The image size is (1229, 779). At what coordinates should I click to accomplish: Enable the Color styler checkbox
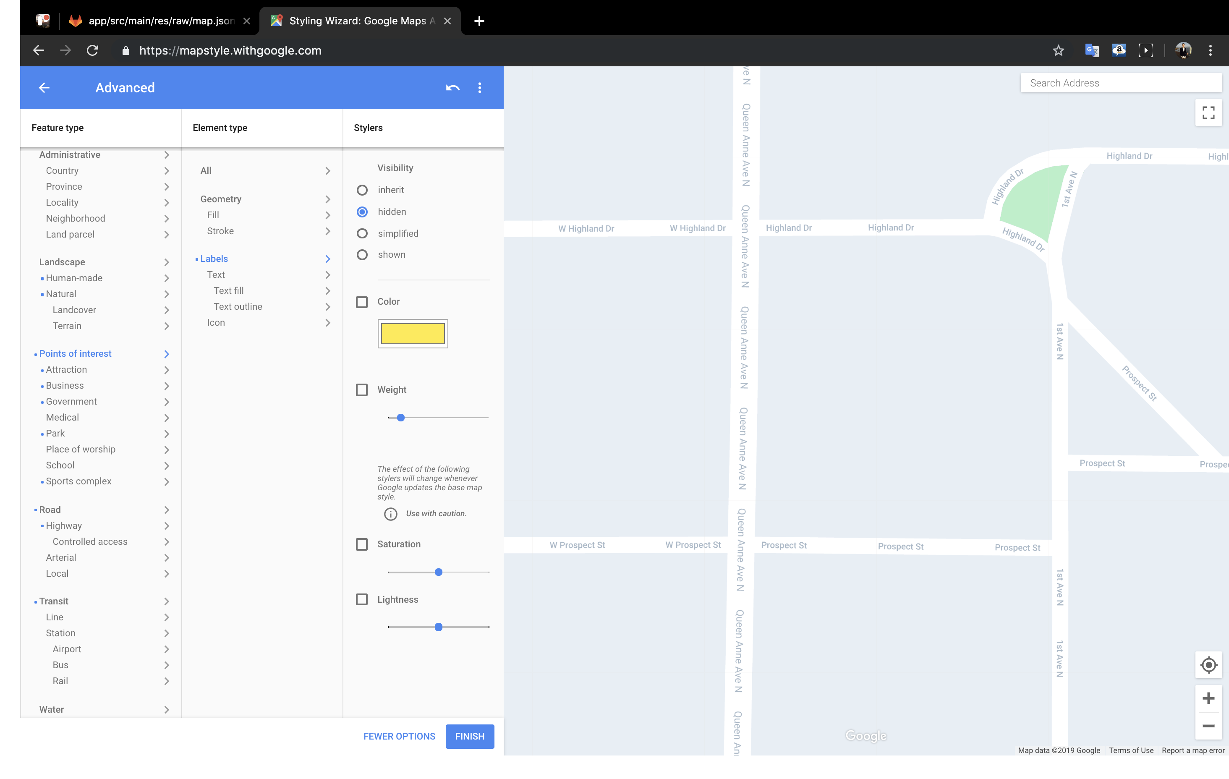pos(362,302)
